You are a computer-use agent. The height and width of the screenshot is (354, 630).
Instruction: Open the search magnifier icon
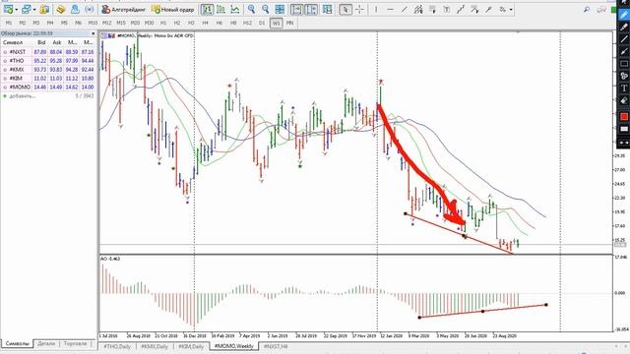pyautogui.click(x=587, y=9)
